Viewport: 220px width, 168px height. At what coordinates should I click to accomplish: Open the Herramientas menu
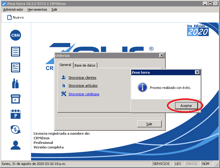pos(37,9)
